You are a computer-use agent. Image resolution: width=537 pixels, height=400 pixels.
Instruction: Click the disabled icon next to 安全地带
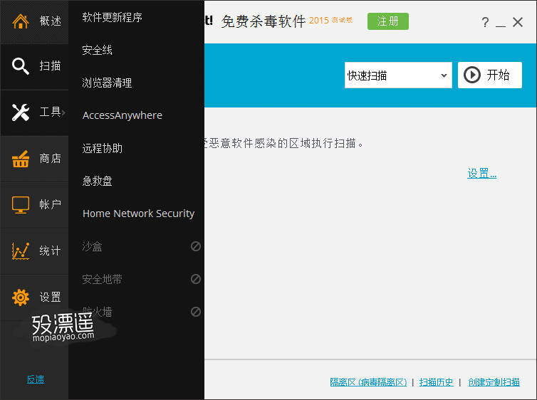(x=196, y=279)
